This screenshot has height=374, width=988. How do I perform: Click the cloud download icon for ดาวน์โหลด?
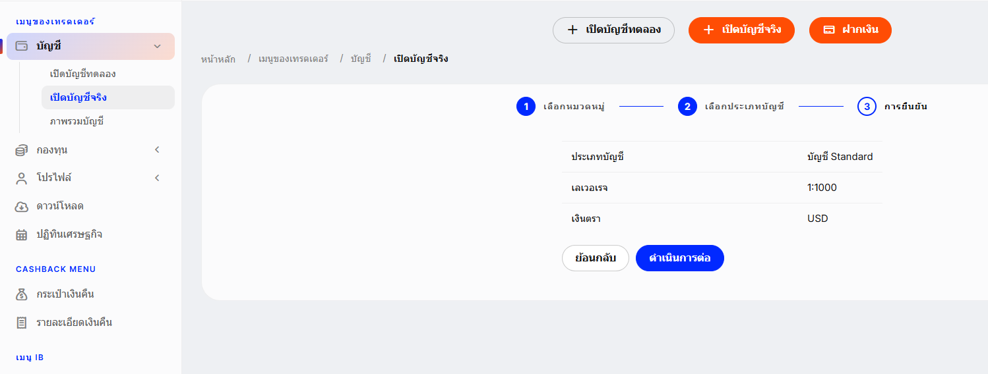(x=22, y=206)
